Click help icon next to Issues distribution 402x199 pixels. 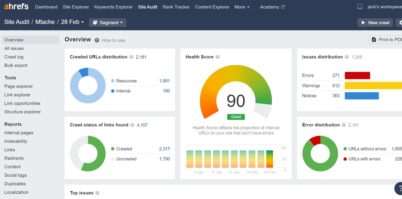pyautogui.click(x=347, y=57)
